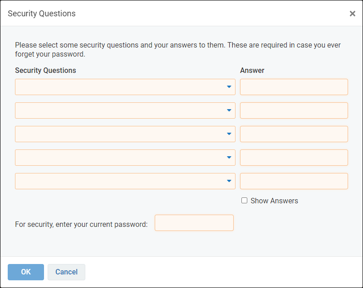Click the Answer column header
This screenshot has width=363, height=288.
pos(252,70)
